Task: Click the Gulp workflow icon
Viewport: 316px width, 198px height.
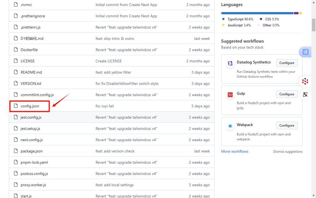Action: (x=230, y=95)
